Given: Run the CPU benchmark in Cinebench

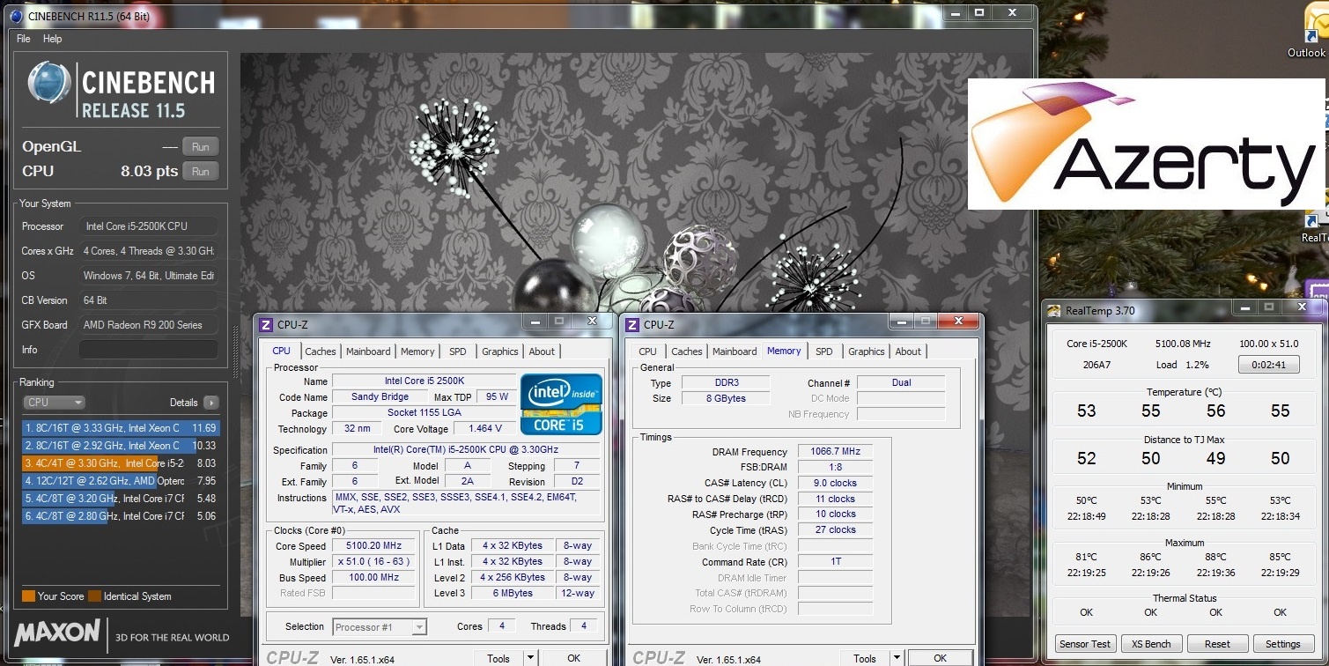Looking at the screenshot, I should [201, 172].
